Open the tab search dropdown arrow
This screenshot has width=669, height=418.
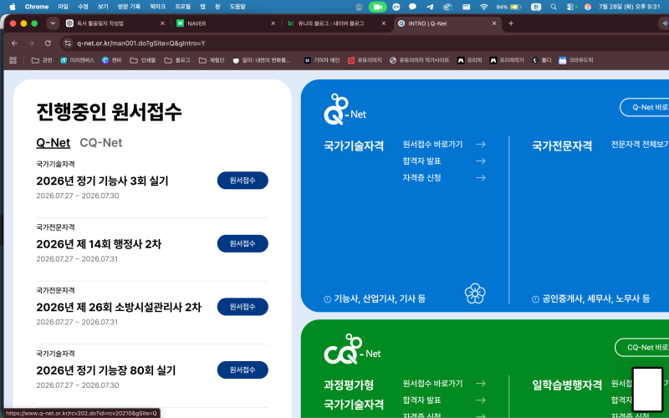point(53,23)
